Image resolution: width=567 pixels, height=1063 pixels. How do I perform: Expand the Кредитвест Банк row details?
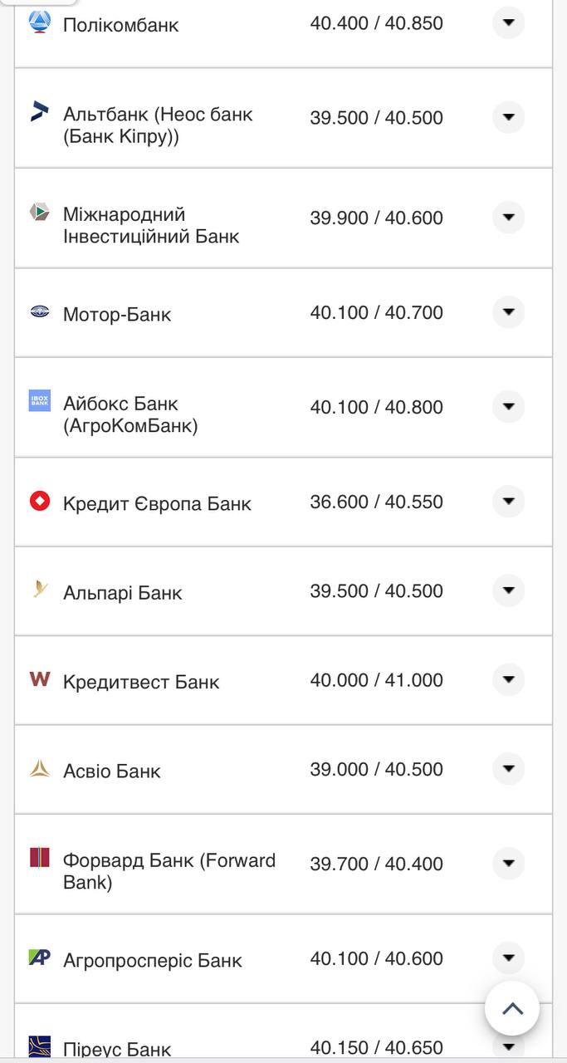click(x=508, y=680)
